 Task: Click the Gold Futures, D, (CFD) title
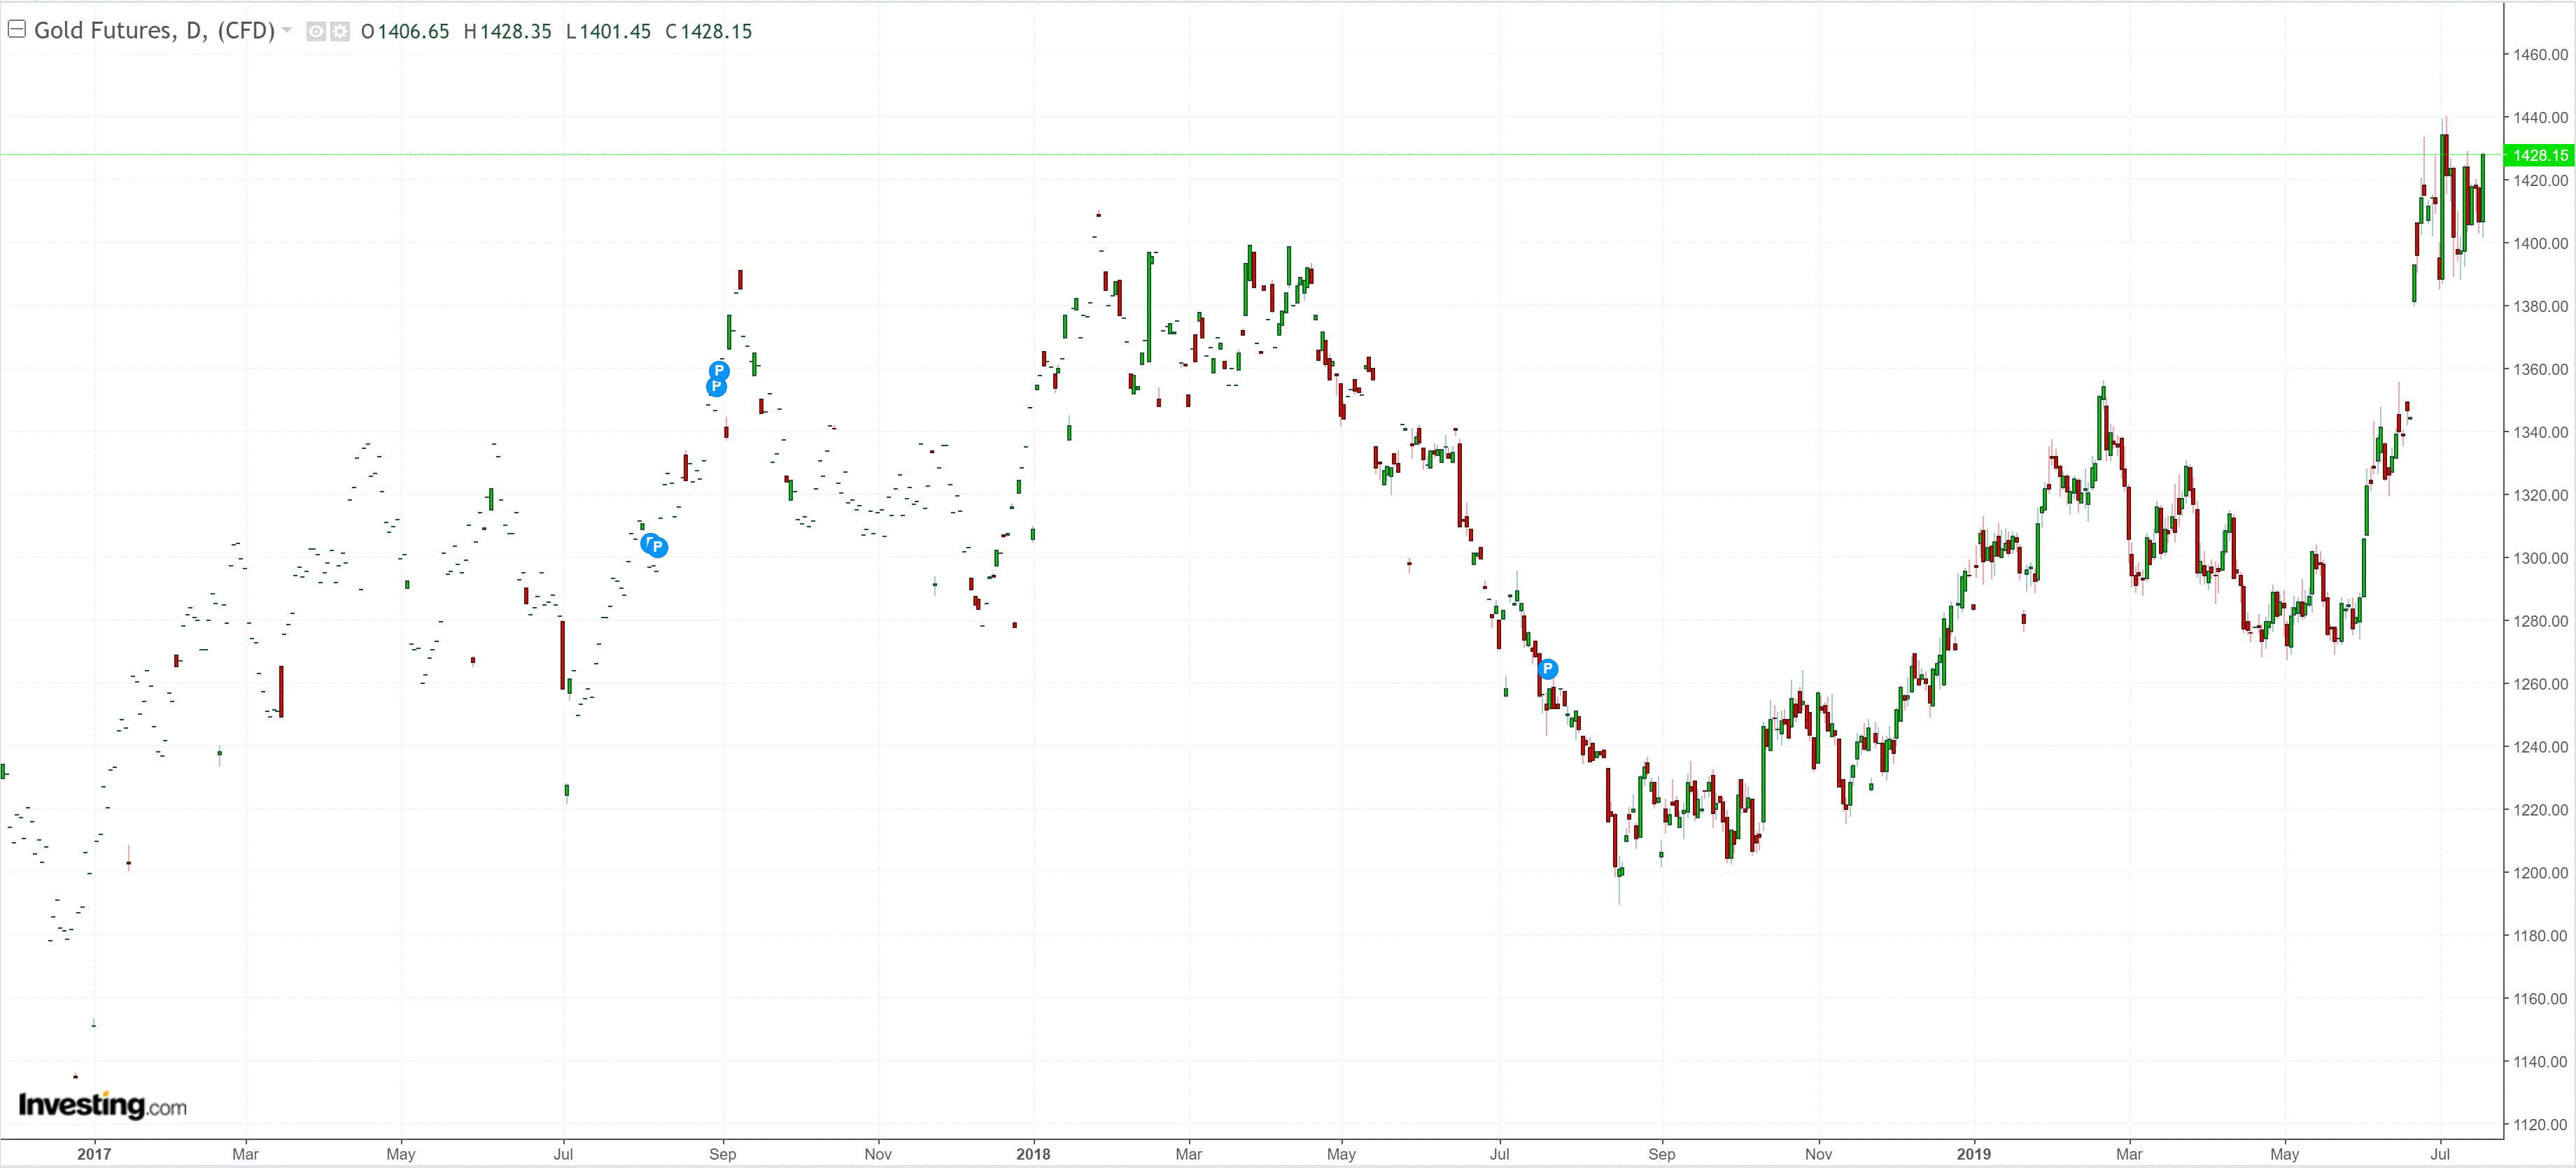[154, 30]
